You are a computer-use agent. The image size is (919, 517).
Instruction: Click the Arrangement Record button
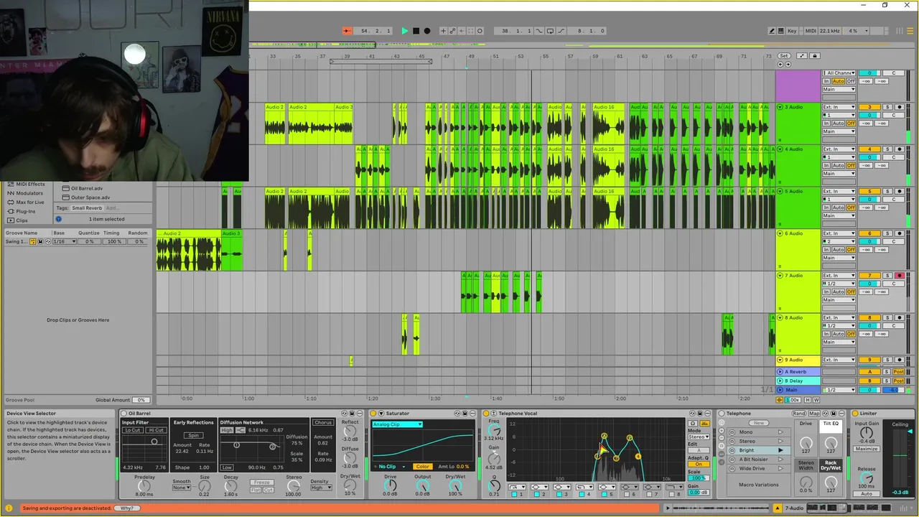(x=427, y=31)
